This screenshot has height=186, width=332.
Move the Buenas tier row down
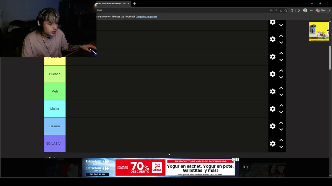tap(281, 77)
